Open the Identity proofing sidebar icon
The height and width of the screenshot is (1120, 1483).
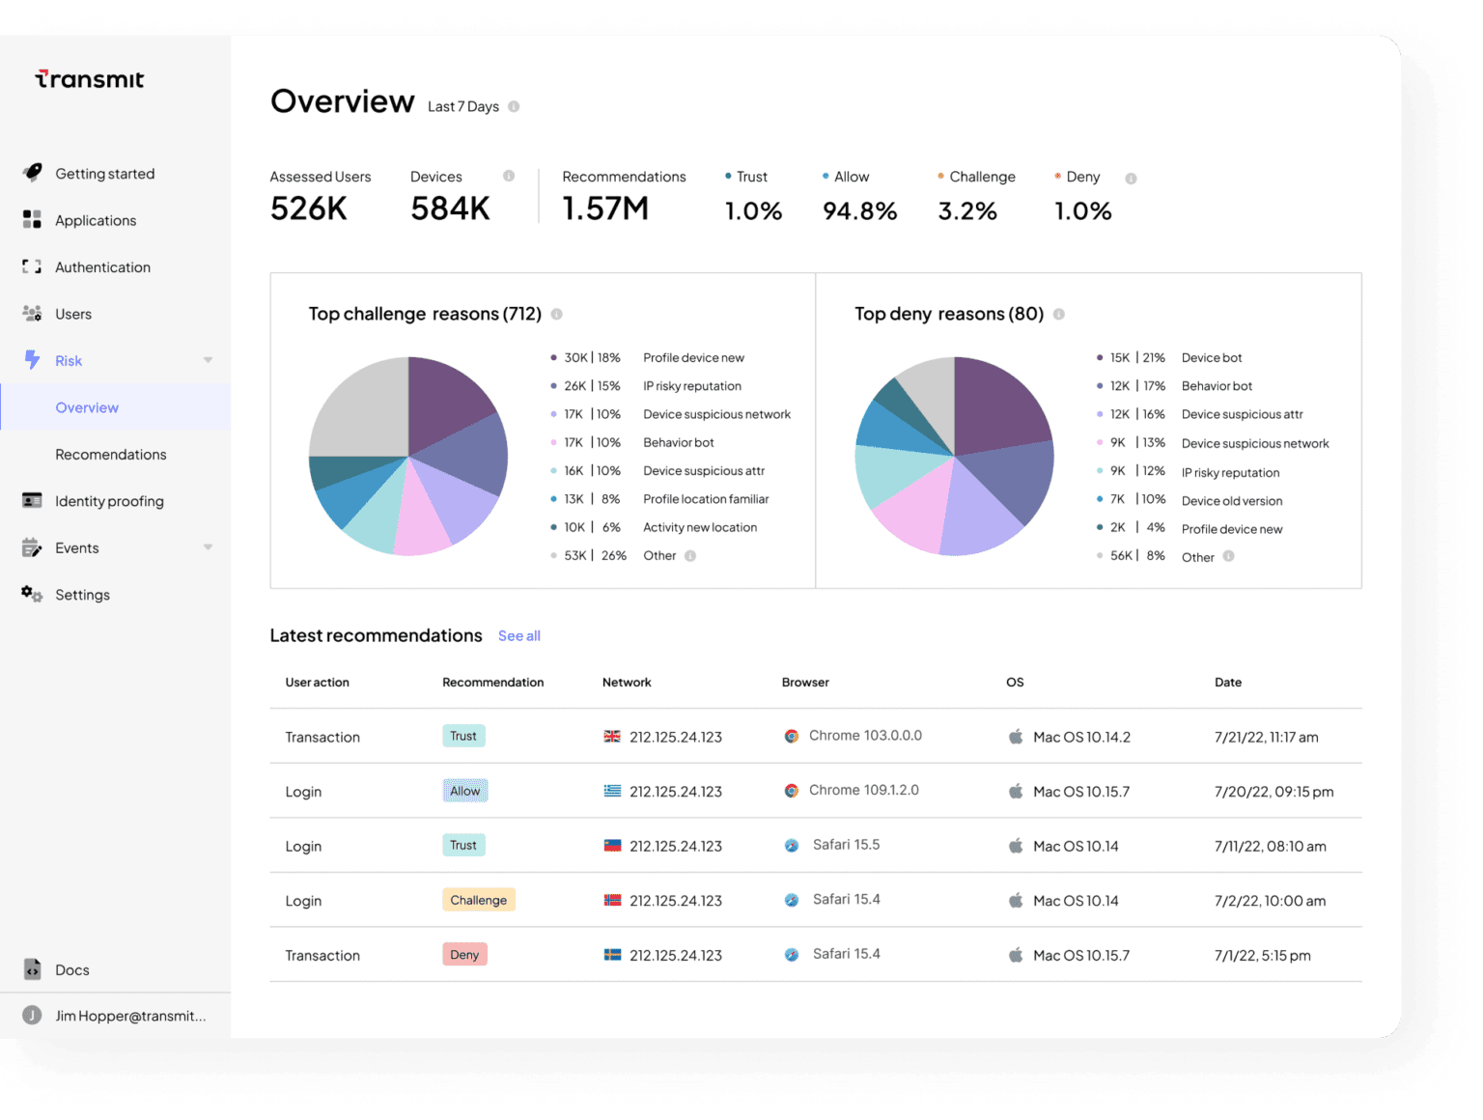pos(32,500)
